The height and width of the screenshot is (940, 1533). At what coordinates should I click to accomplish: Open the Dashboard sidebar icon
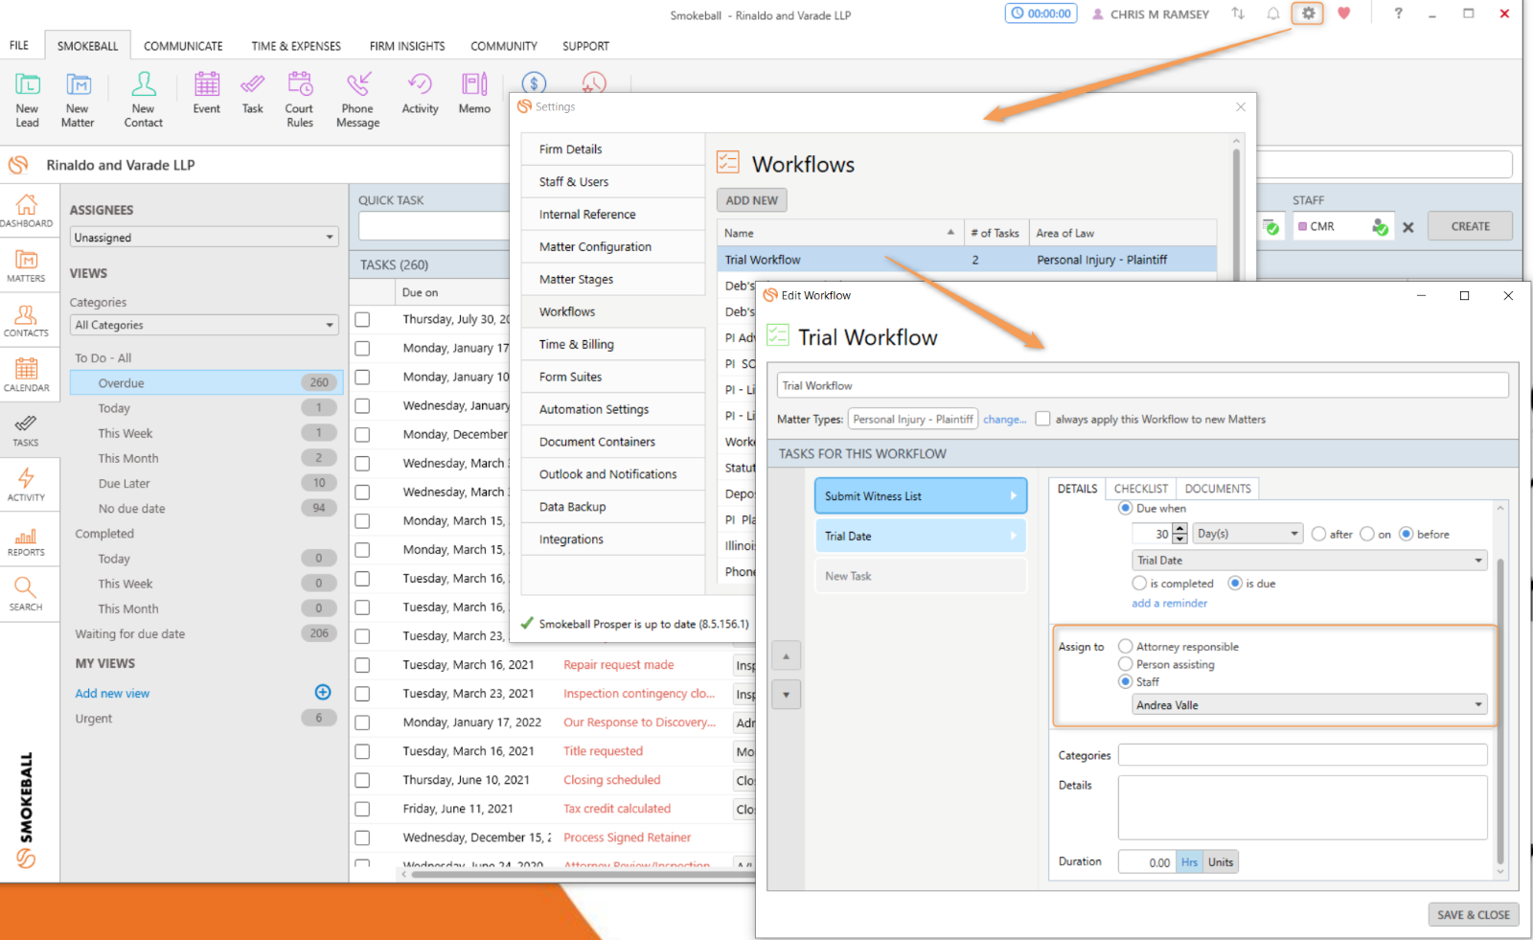tap(26, 211)
